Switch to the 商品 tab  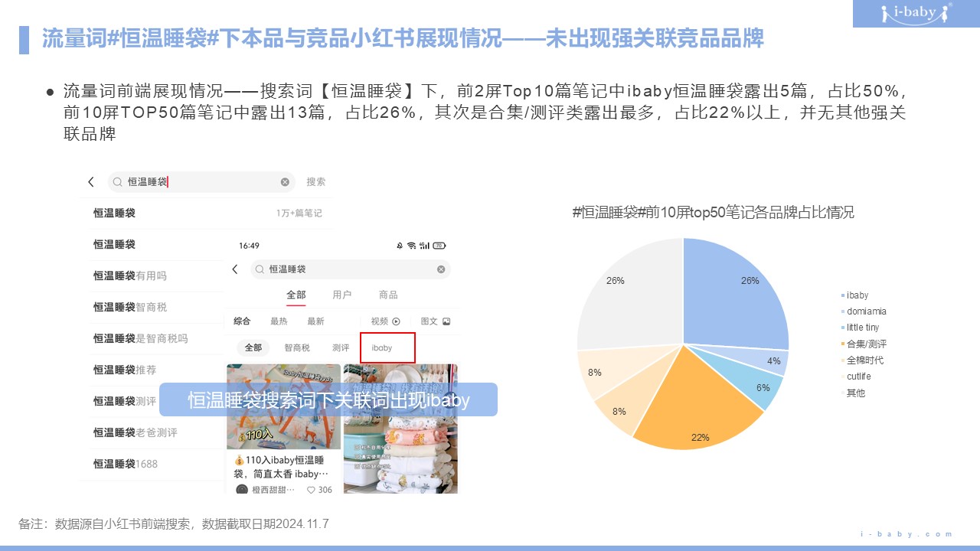388,295
